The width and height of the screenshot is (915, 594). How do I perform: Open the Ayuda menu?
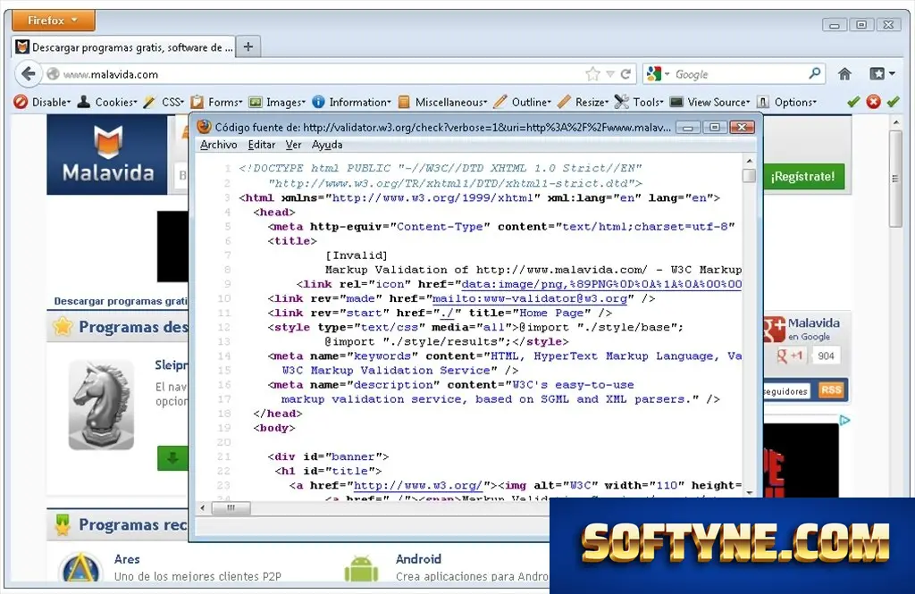coord(327,145)
